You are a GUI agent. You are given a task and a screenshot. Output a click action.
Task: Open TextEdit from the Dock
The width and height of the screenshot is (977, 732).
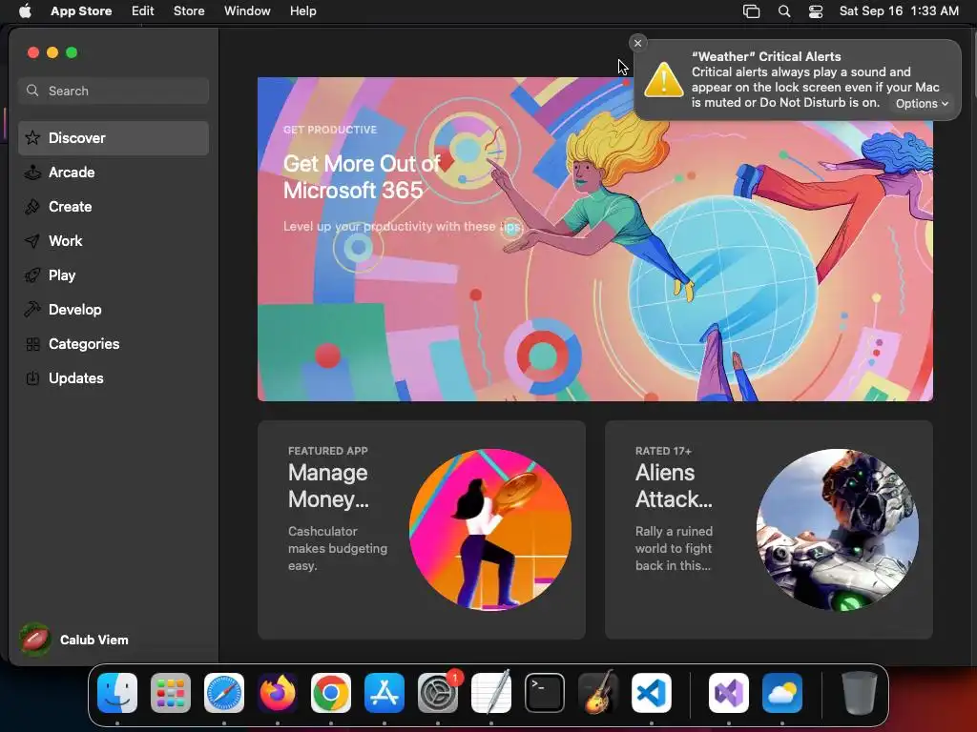(x=491, y=693)
